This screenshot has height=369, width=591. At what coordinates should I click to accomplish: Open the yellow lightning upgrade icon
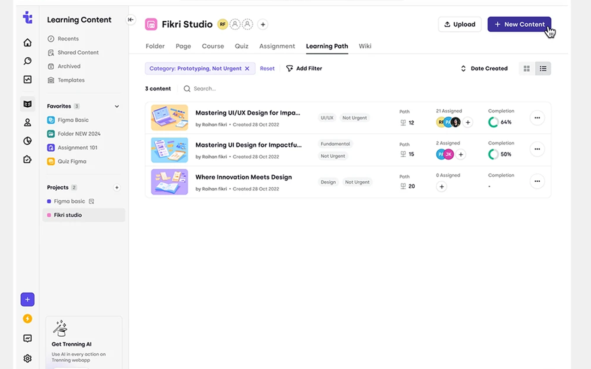click(x=27, y=318)
